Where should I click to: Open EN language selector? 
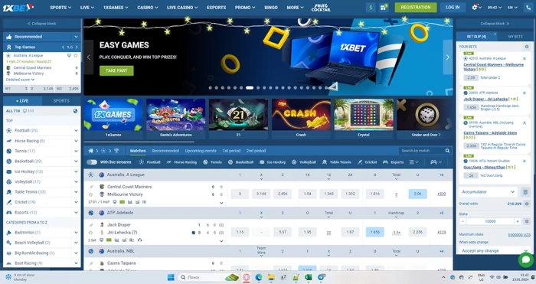(x=512, y=7)
